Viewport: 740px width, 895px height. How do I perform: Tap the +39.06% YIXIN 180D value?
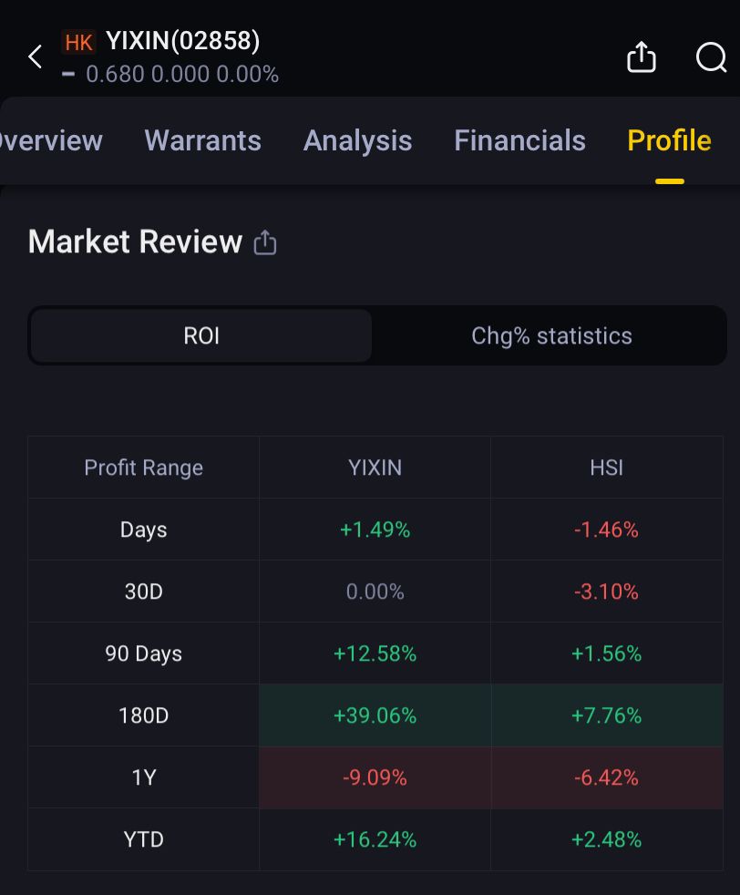pyautogui.click(x=375, y=715)
